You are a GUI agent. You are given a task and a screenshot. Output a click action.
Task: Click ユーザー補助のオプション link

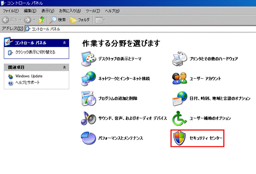(x=210, y=118)
